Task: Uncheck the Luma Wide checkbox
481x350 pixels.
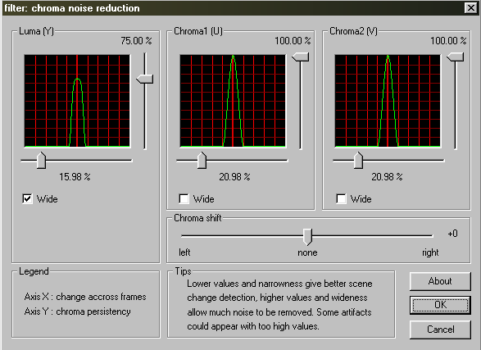Action: point(27,199)
